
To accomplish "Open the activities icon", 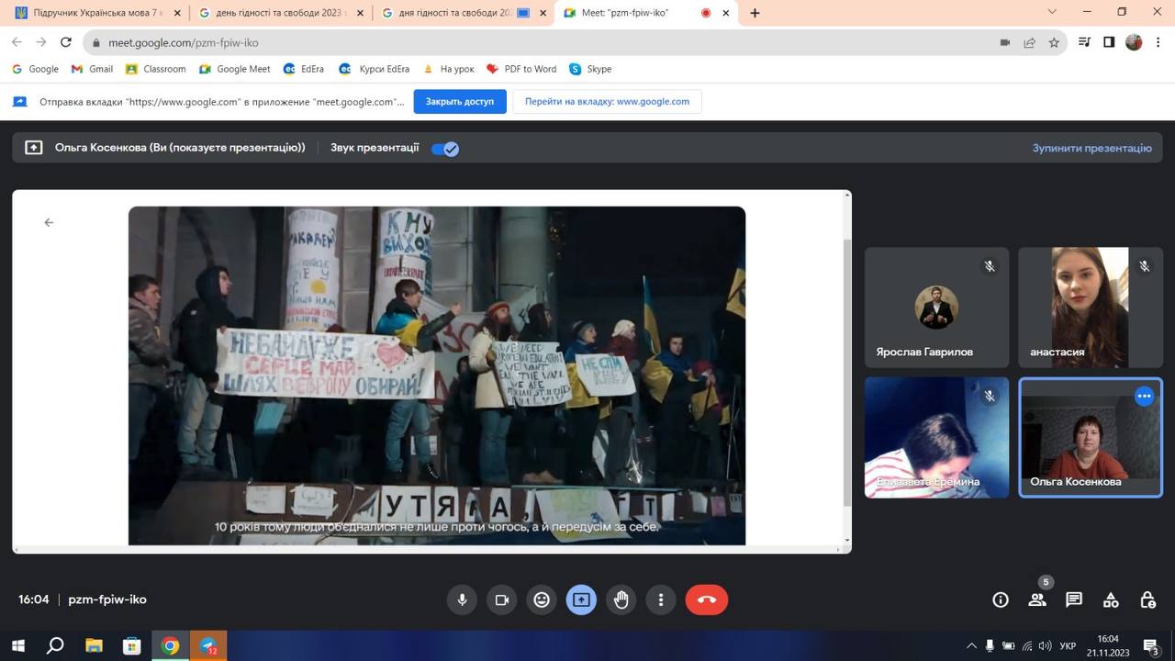I will click(1111, 599).
